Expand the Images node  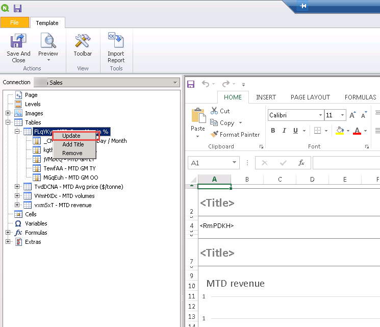tap(8, 113)
